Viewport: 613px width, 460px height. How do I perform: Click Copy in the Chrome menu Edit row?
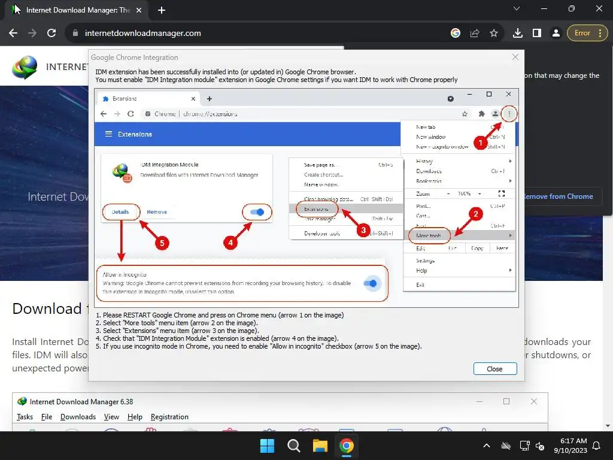(x=477, y=249)
